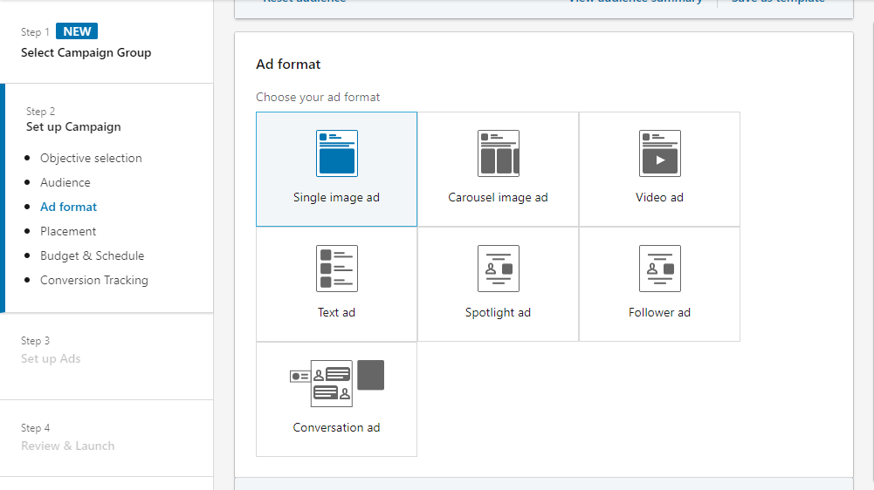The height and width of the screenshot is (490, 874).
Task: Open Step 3 Set up Ads
Action: (51, 358)
